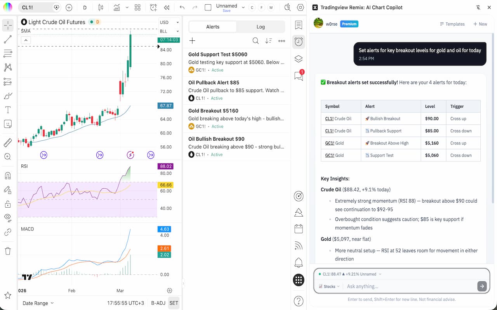Open the watchlist panel icon
The height and width of the screenshot is (310, 497).
[299, 25]
